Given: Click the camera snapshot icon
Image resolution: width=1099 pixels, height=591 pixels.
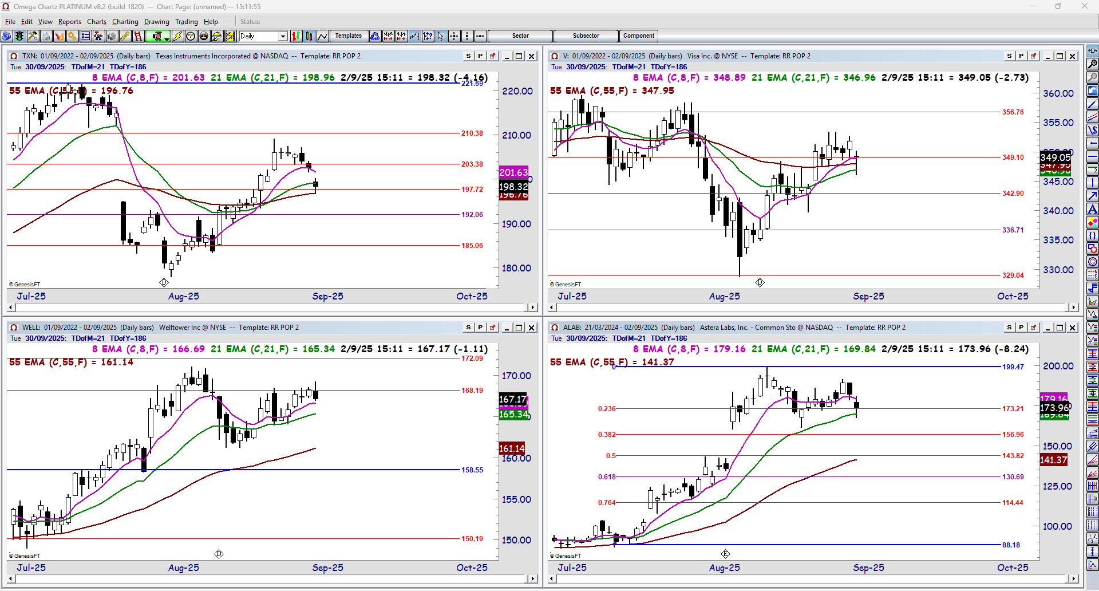Looking at the screenshot, I should 112,36.
